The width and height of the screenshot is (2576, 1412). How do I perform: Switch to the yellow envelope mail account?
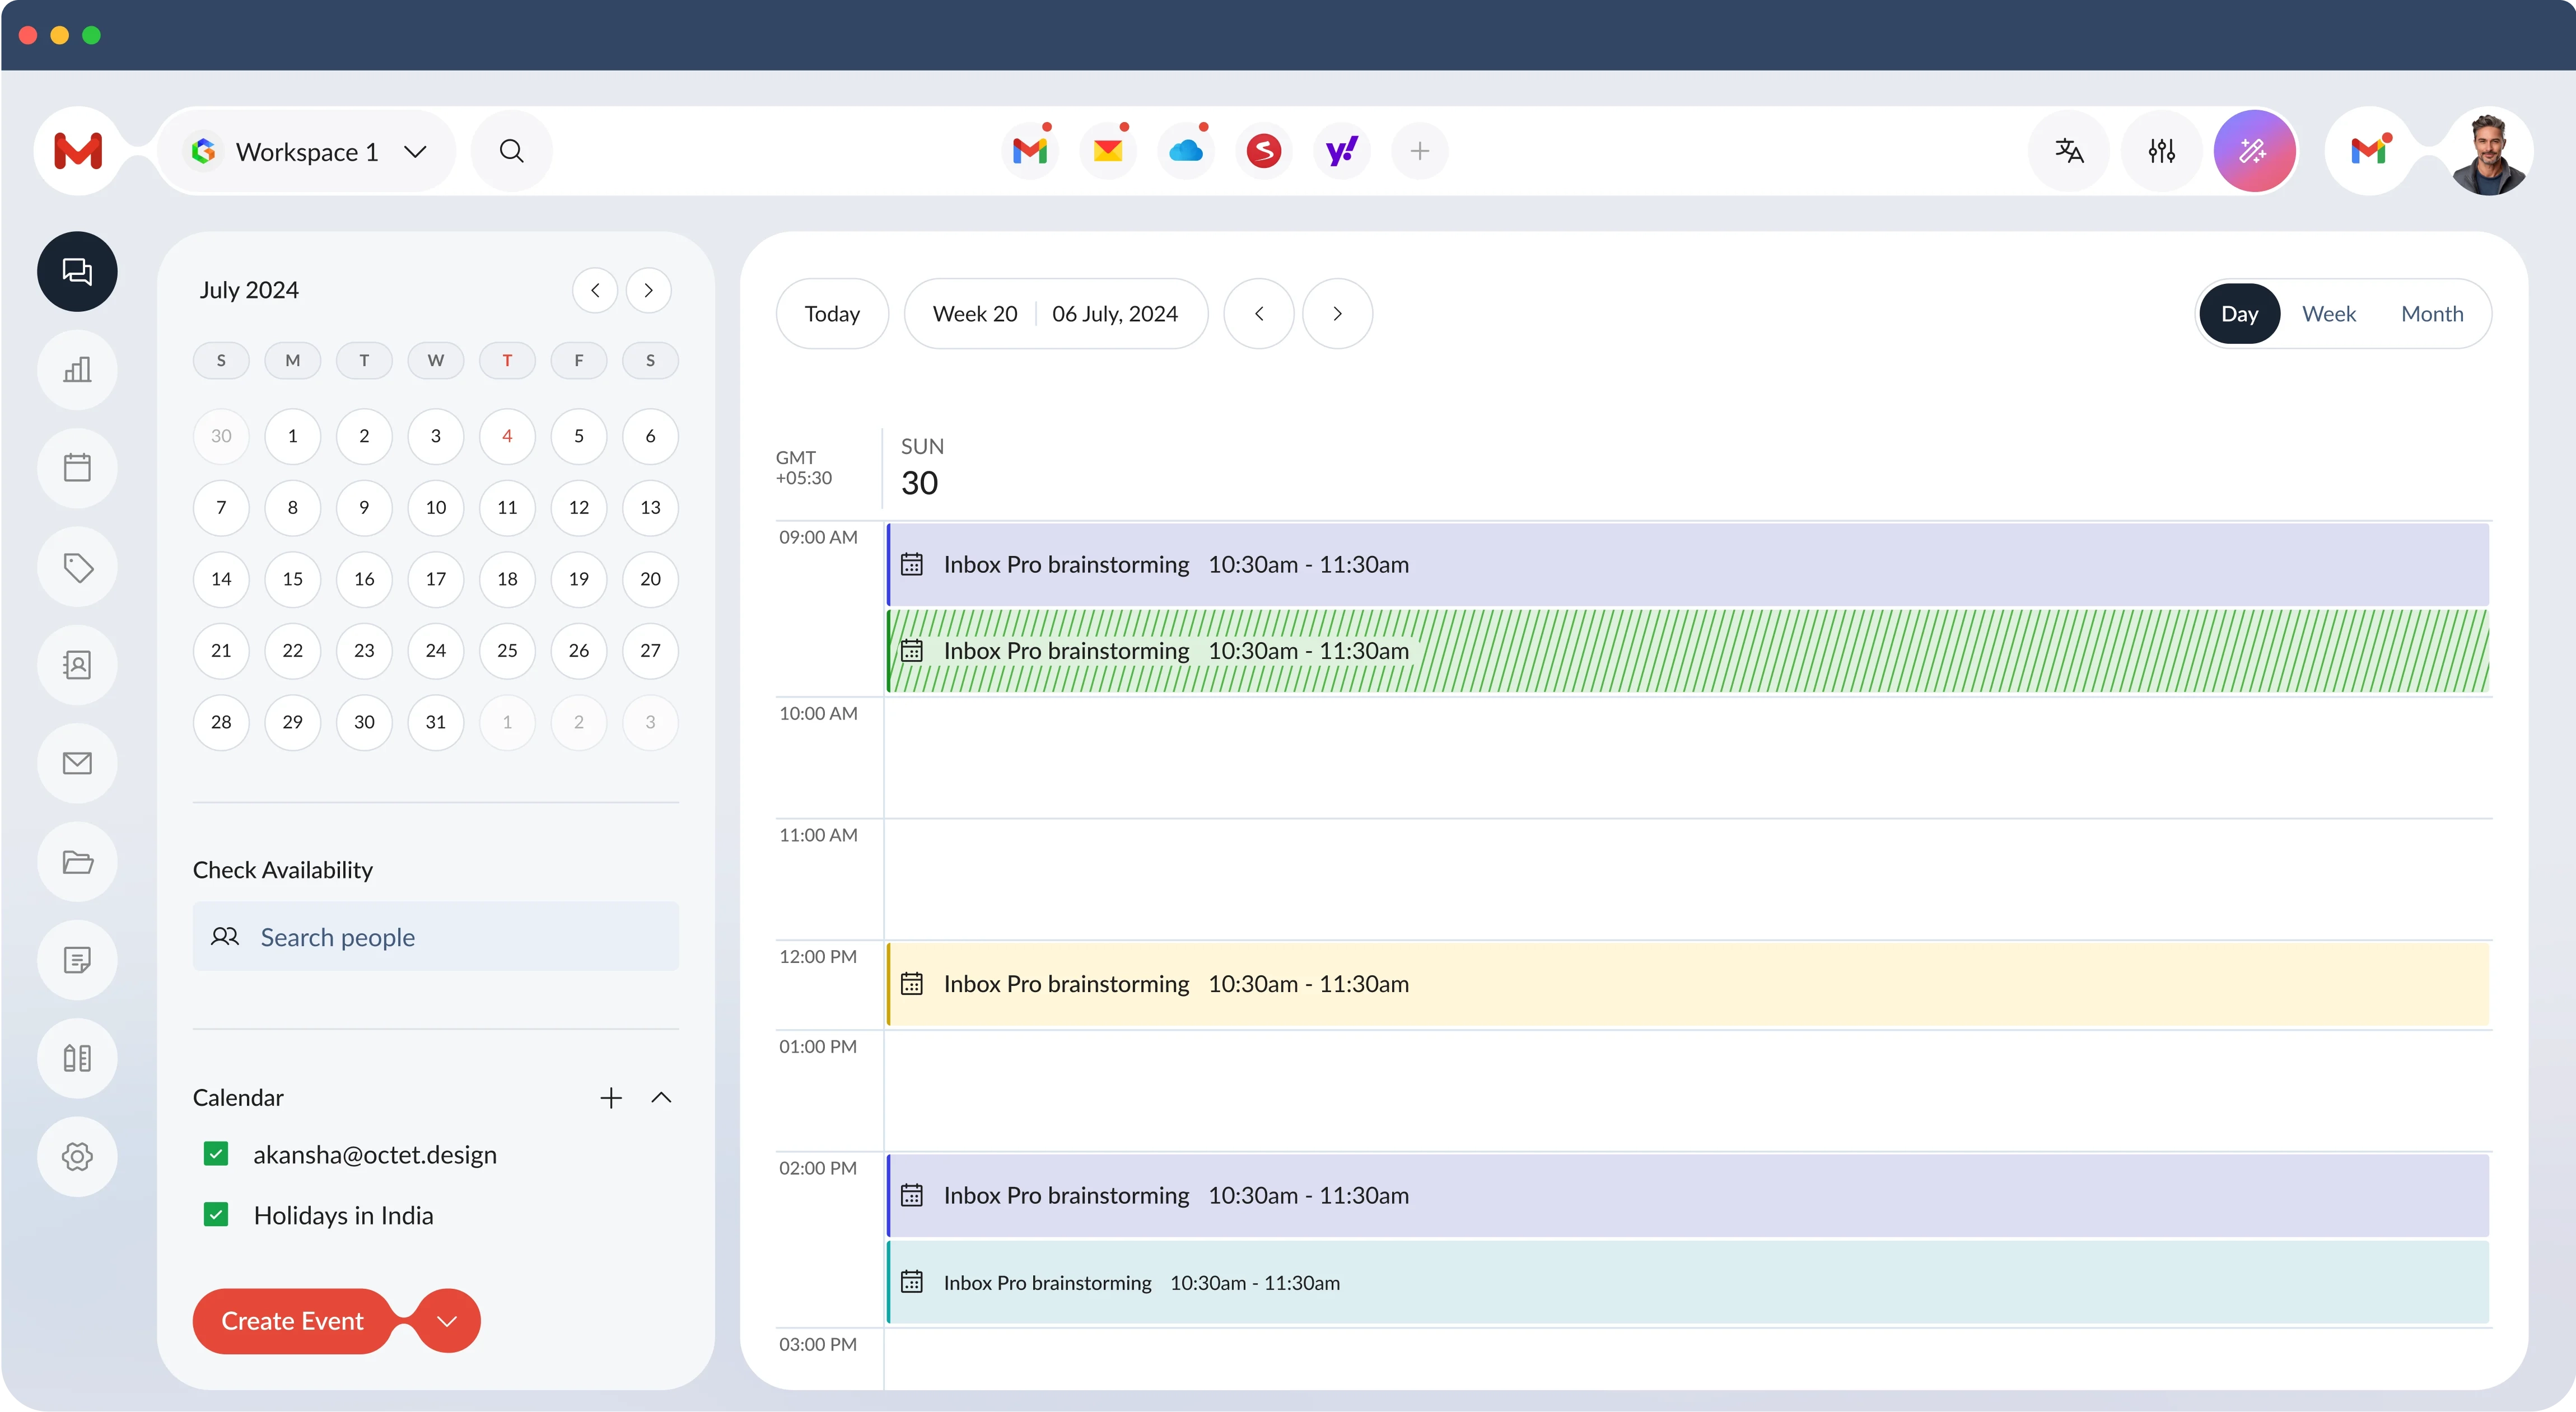[x=1108, y=151]
